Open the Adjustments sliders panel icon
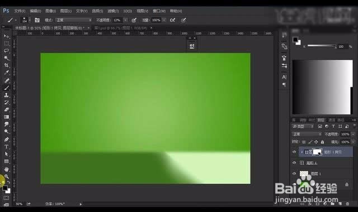 click(x=284, y=66)
